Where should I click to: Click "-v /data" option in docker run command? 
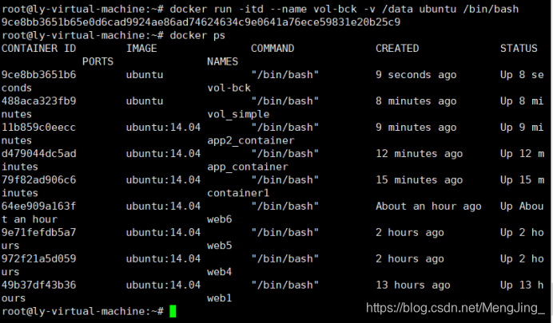(388, 9)
